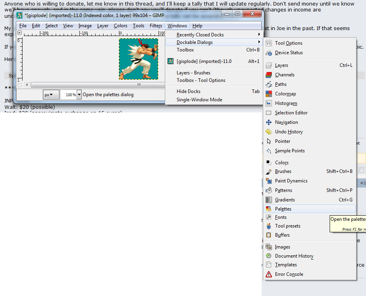Open Tool Options dockable dialog
Viewport: 366px width, 296px height.
point(309,43)
